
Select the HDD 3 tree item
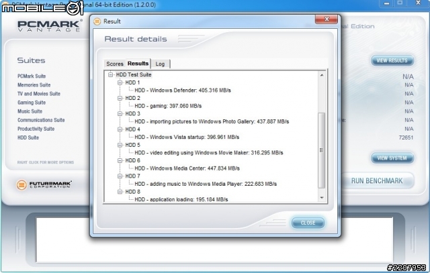132,113
